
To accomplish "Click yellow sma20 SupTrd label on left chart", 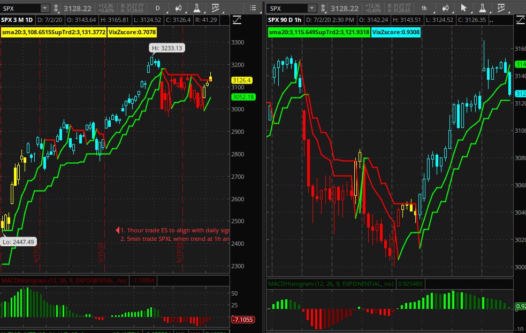I will pyautogui.click(x=52, y=32).
